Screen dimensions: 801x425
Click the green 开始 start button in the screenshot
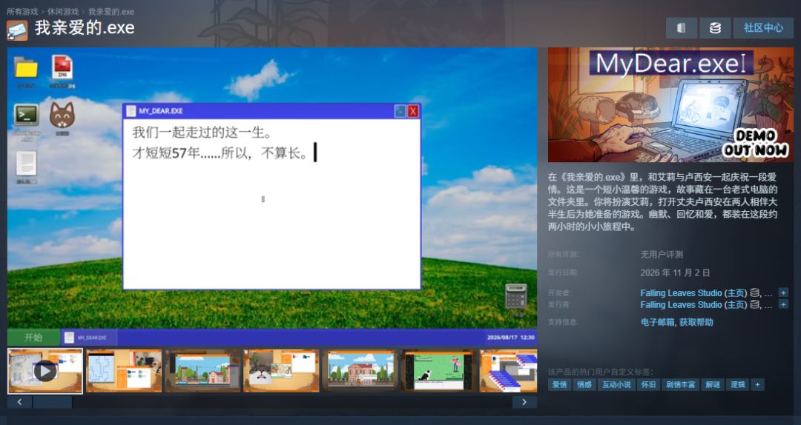click(x=33, y=337)
